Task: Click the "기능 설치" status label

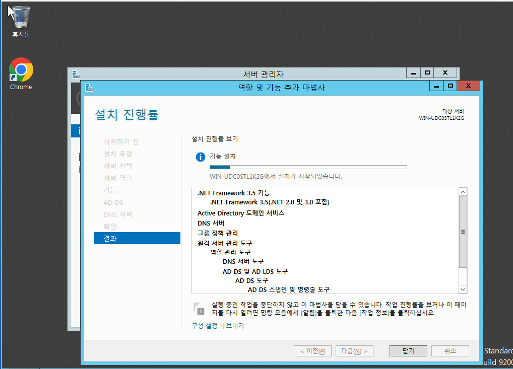Action: point(223,156)
